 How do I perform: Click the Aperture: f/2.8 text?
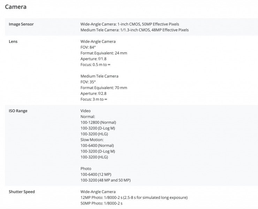tap(93, 94)
